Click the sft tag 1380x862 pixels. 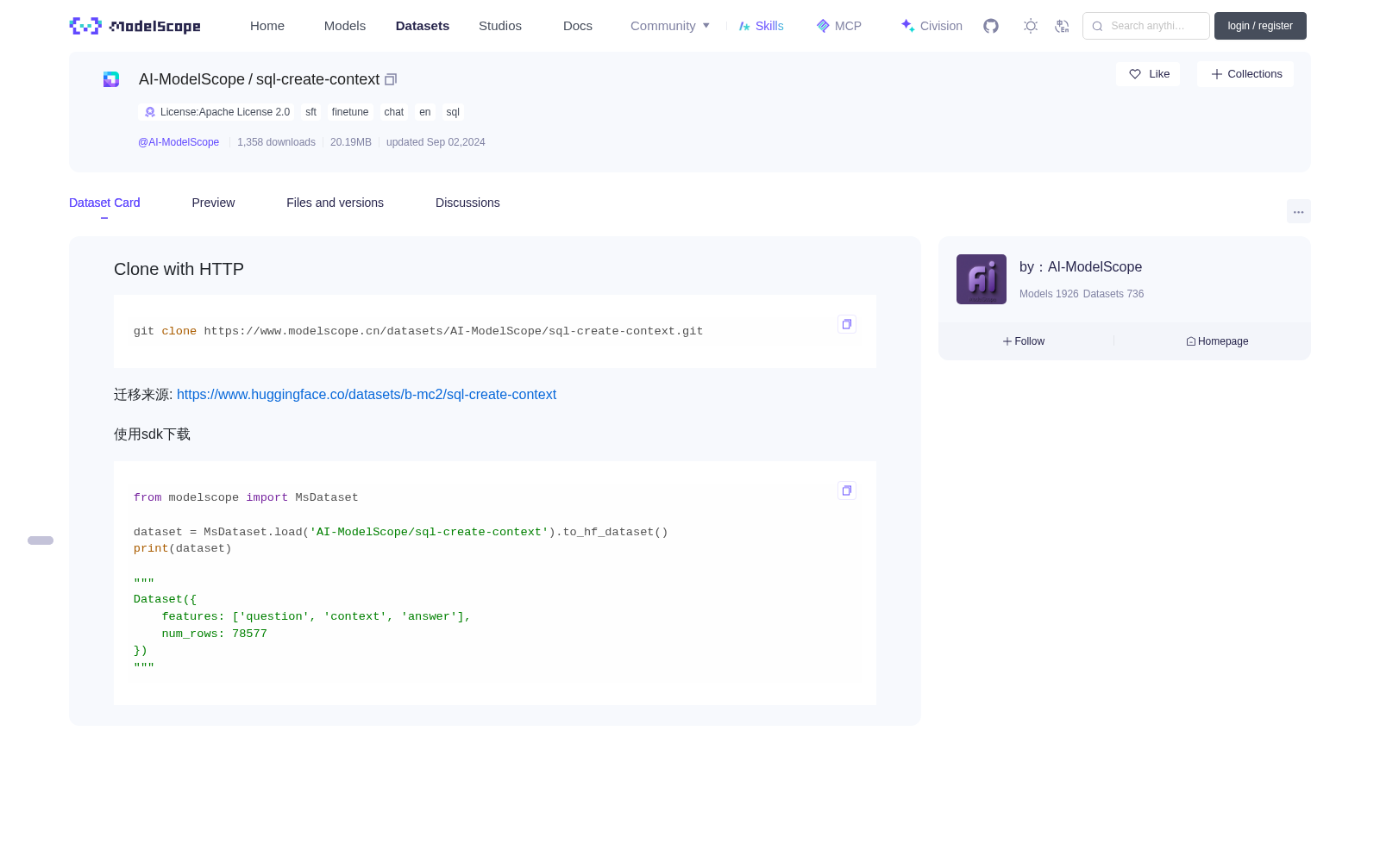[310, 112]
